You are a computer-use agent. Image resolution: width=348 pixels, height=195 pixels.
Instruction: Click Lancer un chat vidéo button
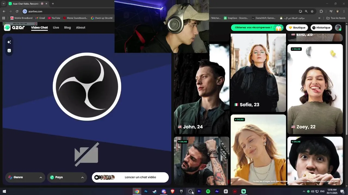click(x=130, y=177)
